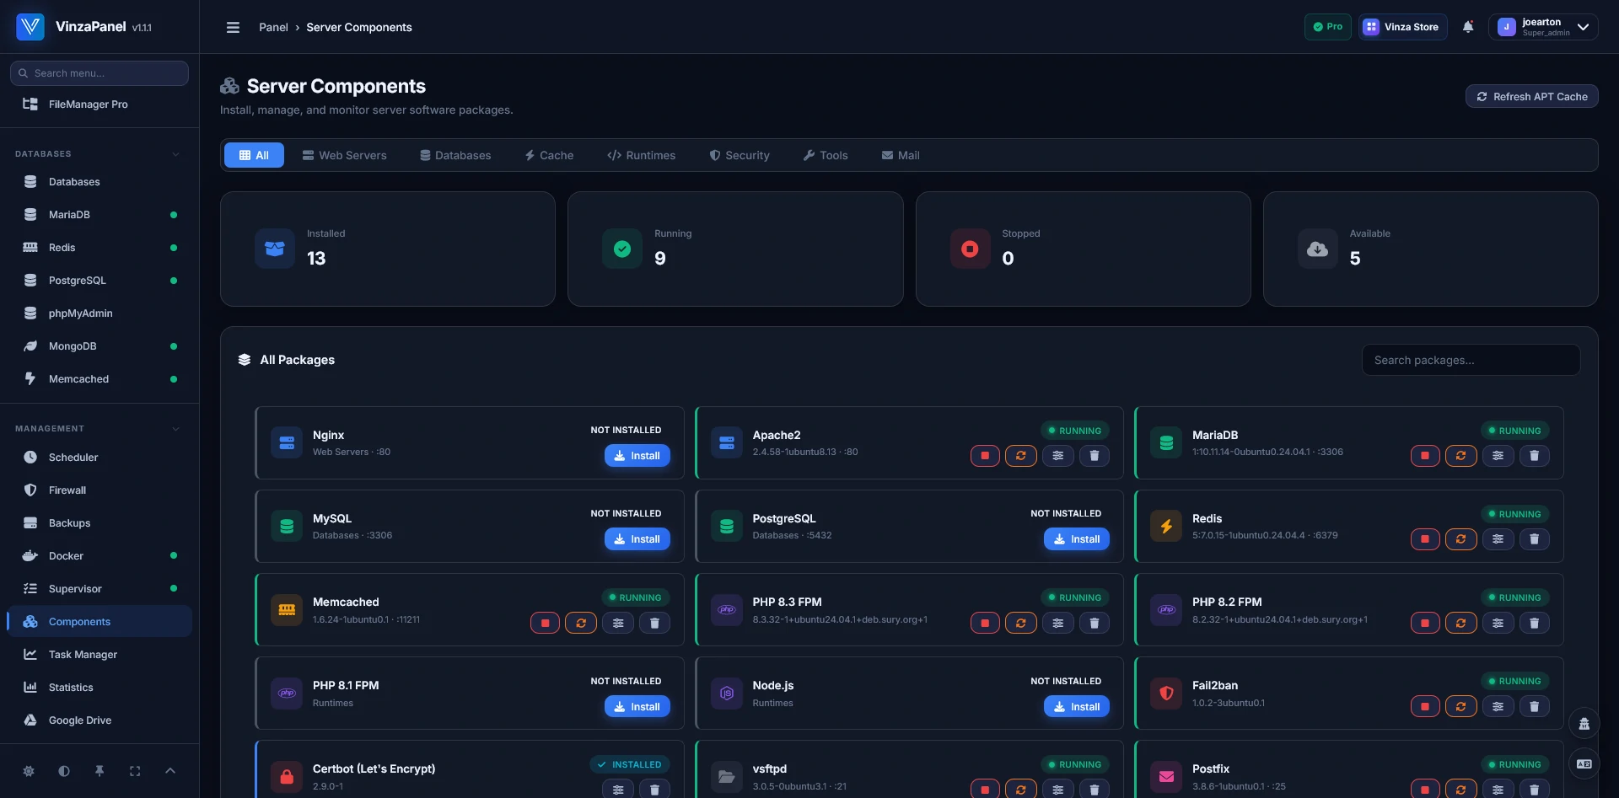This screenshot has width=1619, height=798.
Task: Install Node.js runtime
Action: 1077,707
